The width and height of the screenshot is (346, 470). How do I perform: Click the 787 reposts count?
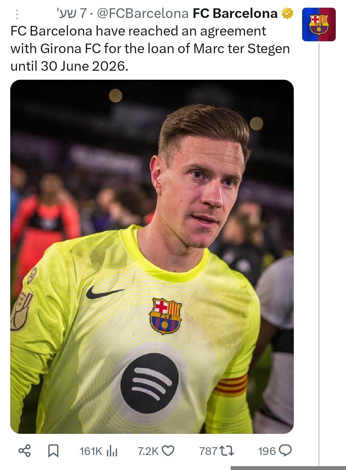pos(208,451)
